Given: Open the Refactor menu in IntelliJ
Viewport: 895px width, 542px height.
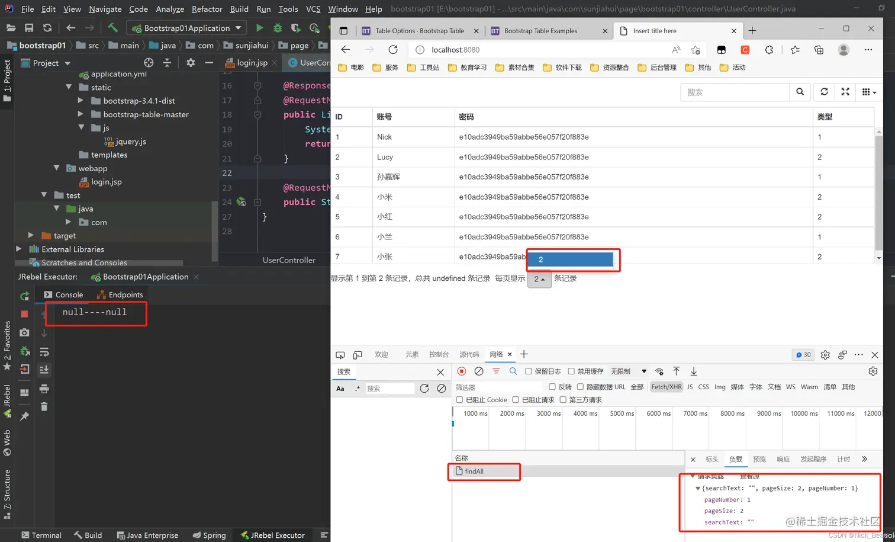Looking at the screenshot, I should [x=207, y=9].
